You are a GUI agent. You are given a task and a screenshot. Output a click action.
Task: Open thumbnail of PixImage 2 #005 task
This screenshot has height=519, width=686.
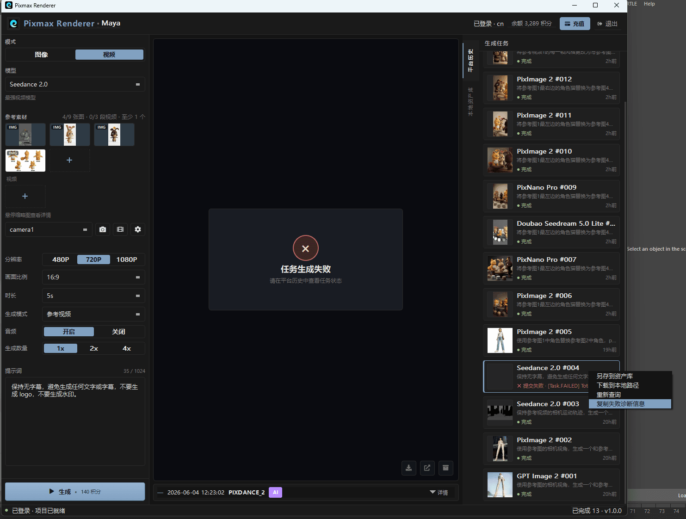click(x=500, y=340)
